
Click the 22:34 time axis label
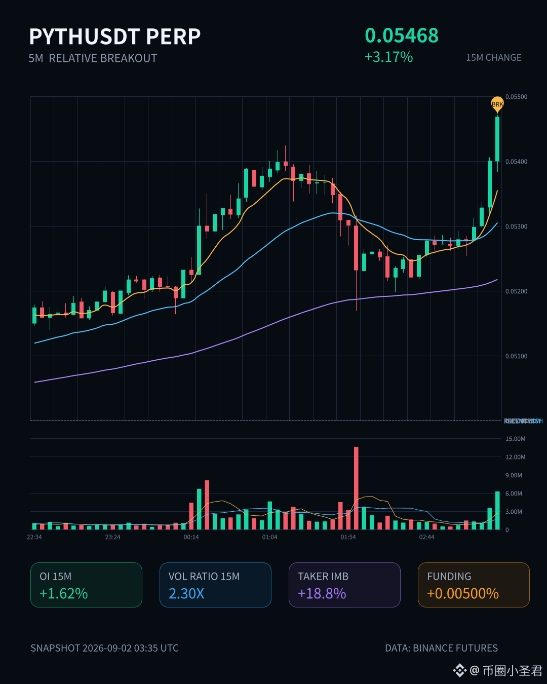pyautogui.click(x=34, y=537)
